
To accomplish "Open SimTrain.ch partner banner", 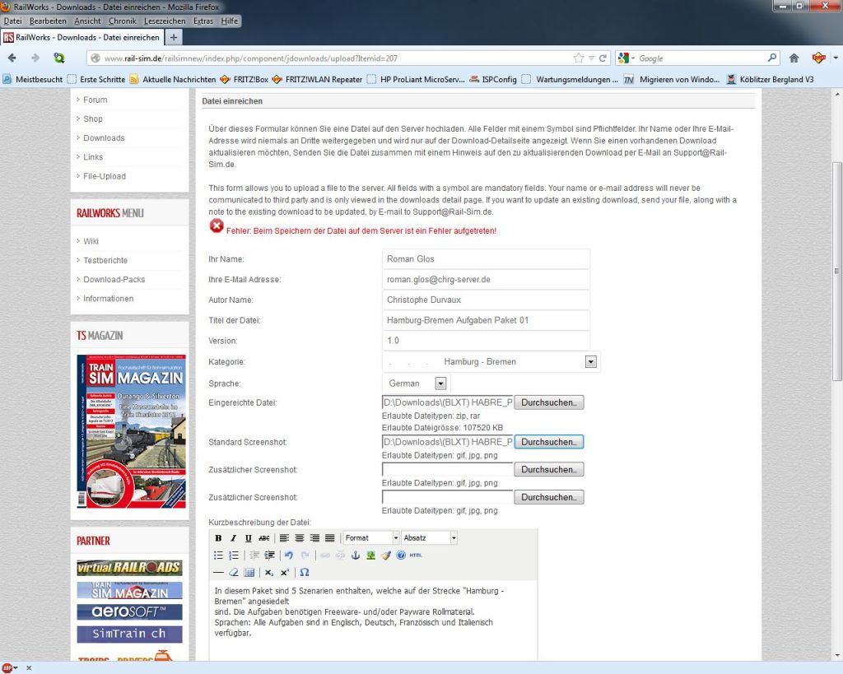I will 129,634.
